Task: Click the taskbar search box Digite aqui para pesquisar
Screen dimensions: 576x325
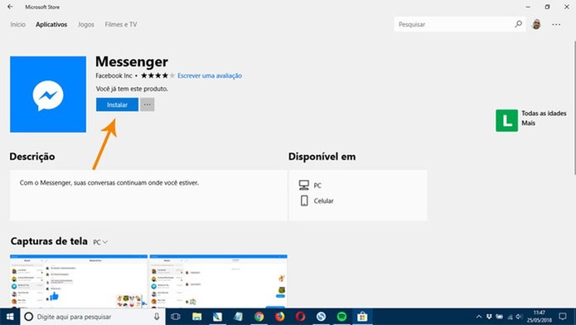Action: [x=93, y=317]
